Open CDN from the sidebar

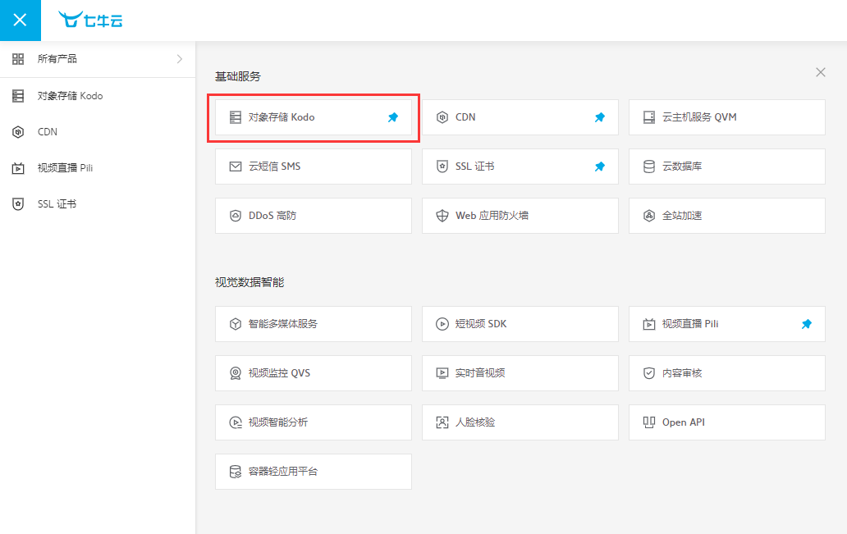98,132
